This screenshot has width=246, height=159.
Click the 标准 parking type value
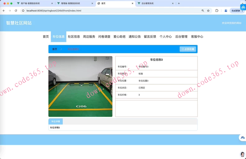(x=141, y=74)
